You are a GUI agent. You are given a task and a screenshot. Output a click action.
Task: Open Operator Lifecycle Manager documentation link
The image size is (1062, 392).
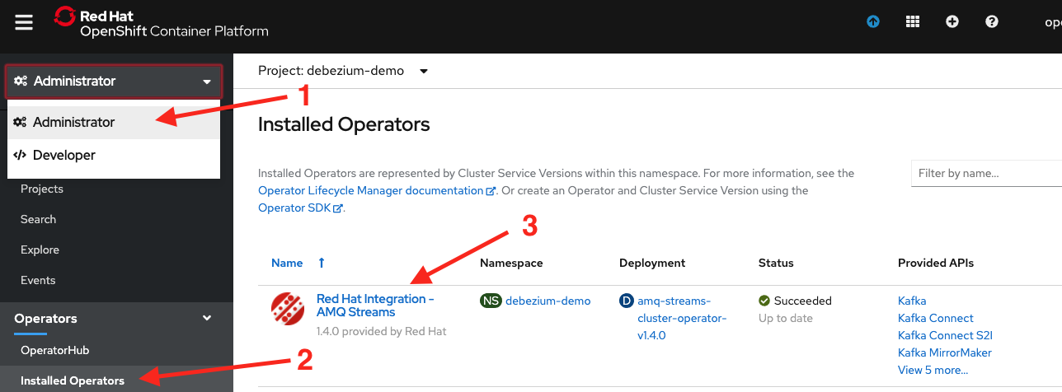371,190
